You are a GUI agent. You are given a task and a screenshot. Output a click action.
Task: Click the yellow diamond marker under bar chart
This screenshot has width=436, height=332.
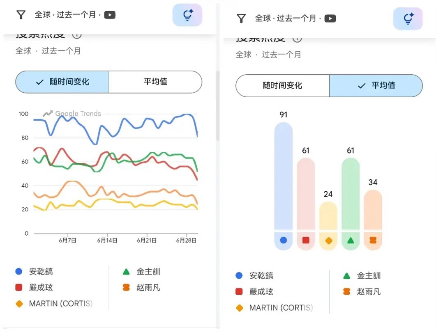pos(329,240)
